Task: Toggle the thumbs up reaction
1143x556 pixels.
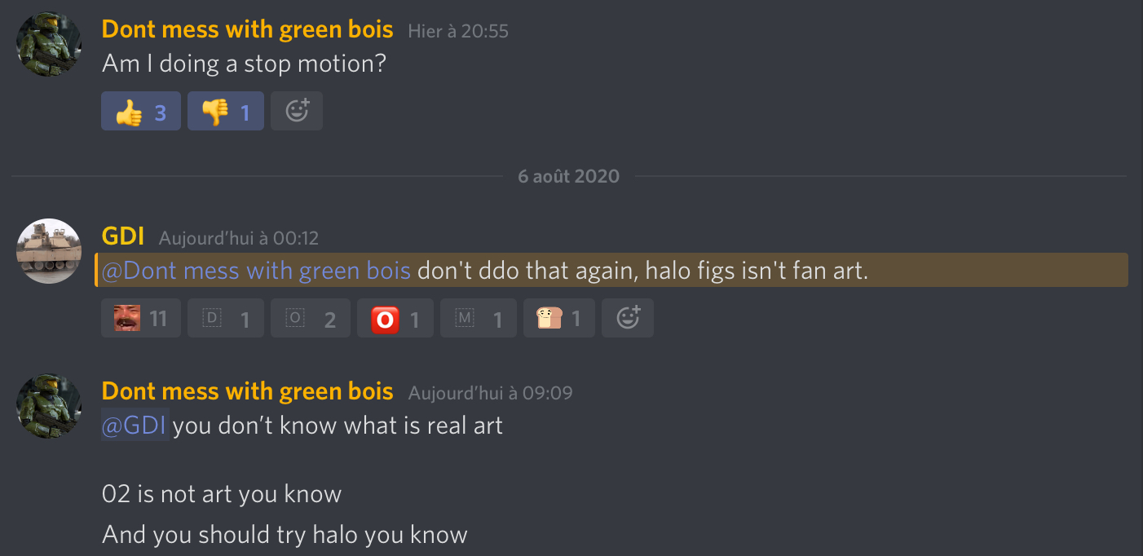Action: pos(141,111)
